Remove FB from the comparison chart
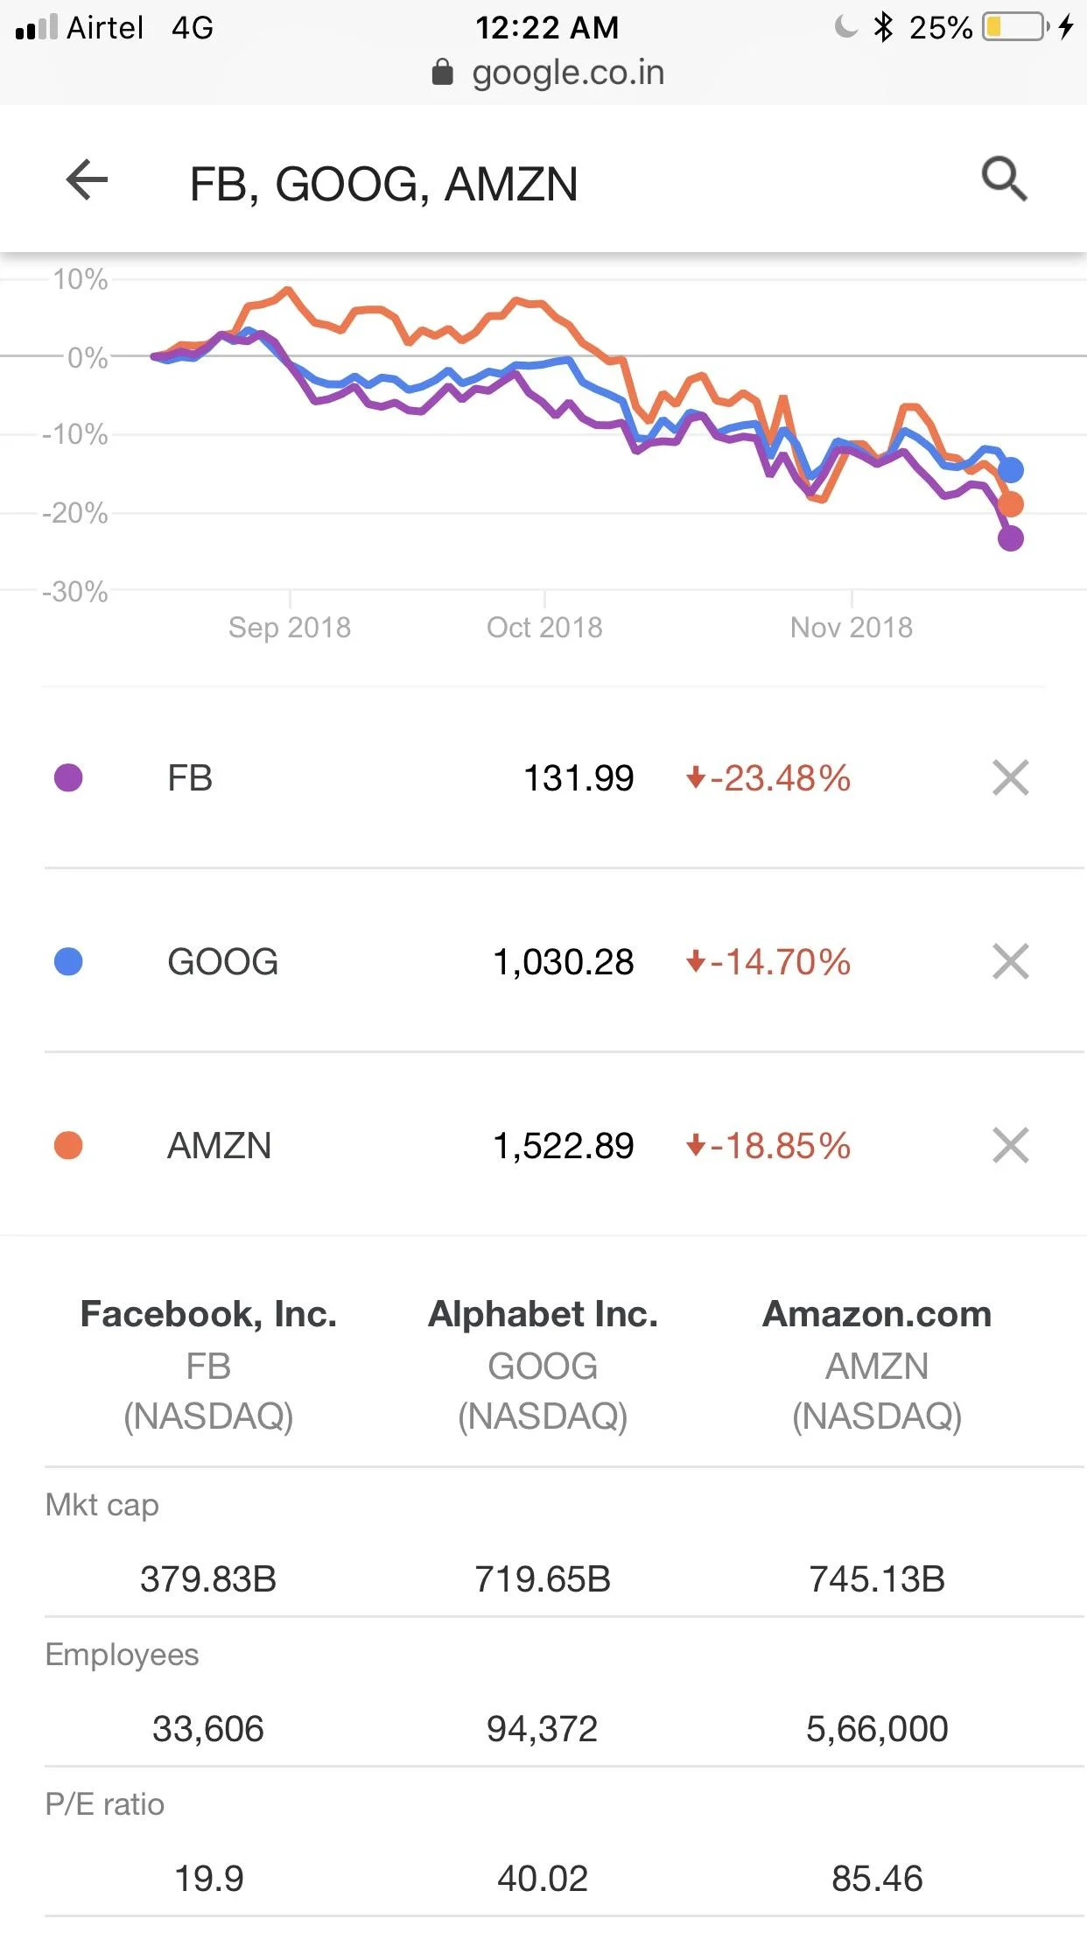The width and height of the screenshot is (1087, 1933). 1009,777
